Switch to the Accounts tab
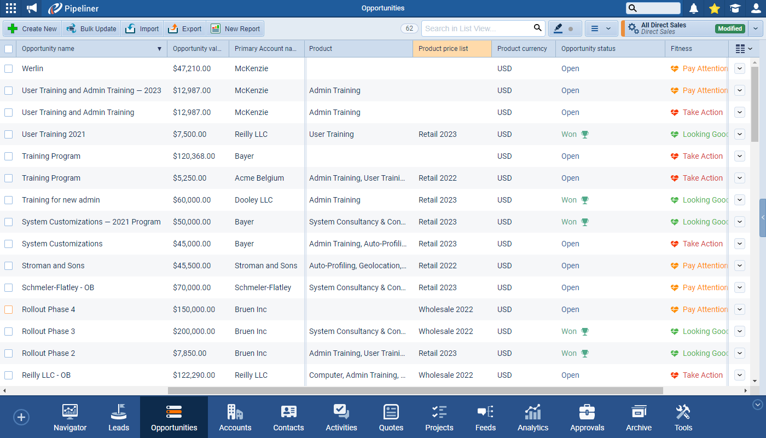Viewport: 766px width, 438px height. (x=235, y=417)
